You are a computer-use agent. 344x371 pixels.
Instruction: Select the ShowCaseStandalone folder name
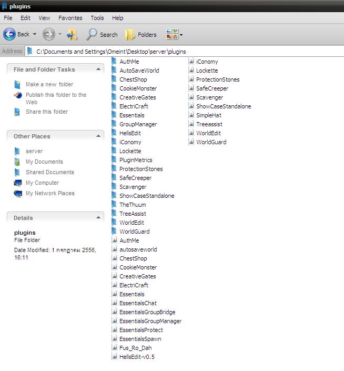(x=147, y=196)
